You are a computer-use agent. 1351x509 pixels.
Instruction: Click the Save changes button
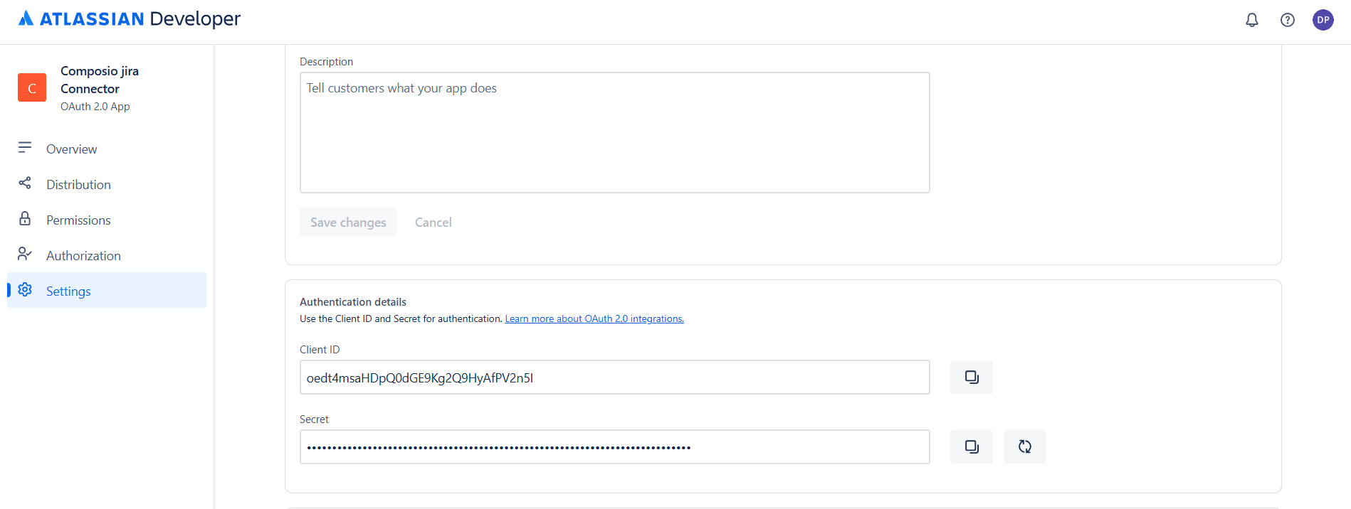348,222
